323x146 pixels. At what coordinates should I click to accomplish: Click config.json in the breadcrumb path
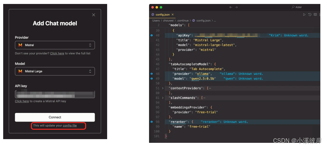coord(203,21)
